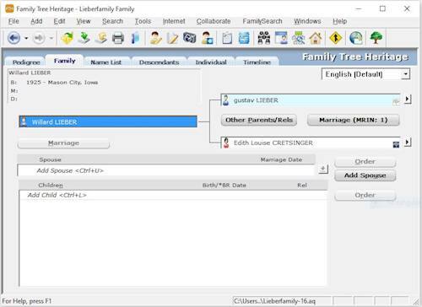This screenshot has width=422, height=307.
Task: Click the Marriage (MRIN: 1) button
Action: (x=354, y=120)
